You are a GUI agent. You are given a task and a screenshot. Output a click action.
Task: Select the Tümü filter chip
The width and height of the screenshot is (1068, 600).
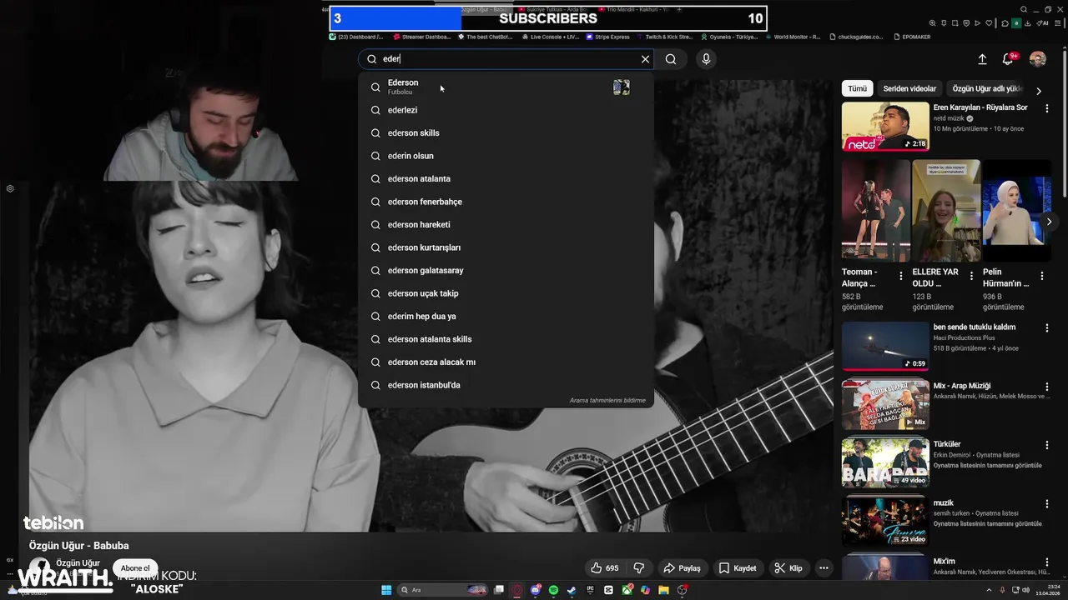tap(857, 88)
